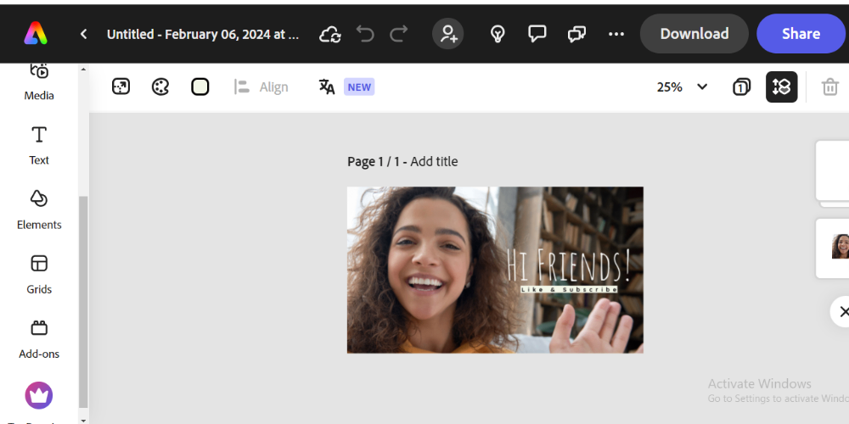Delete with the trash can icon
This screenshot has height=424, width=849.
click(x=830, y=87)
